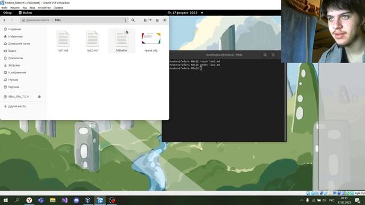Open VirtualBox Machine menu
Screen dimensions: 365x205
tap(15, 7)
